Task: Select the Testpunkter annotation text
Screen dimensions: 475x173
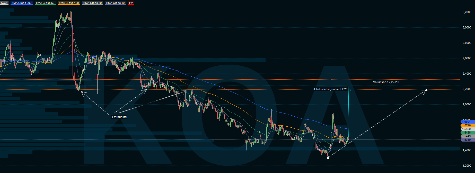Action: click(x=119, y=117)
